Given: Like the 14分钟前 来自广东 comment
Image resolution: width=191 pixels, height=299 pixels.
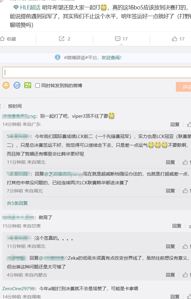Looking at the screenshot, I should [189, 124].
